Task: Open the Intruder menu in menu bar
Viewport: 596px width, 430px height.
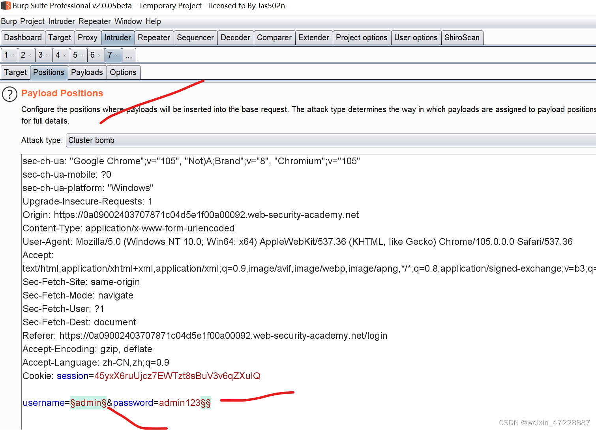Action: click(x=62, y=21)
